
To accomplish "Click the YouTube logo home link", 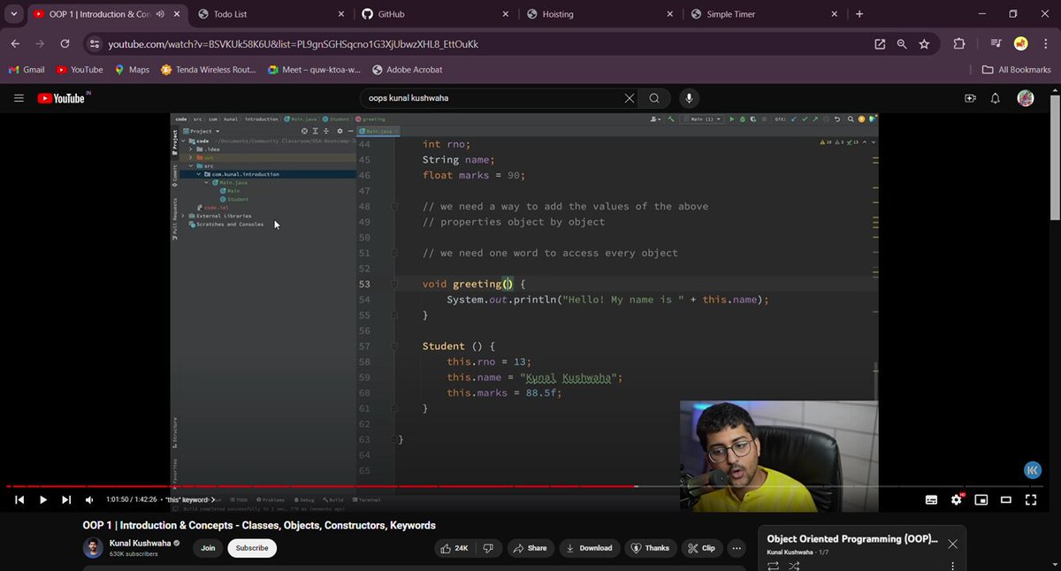I will [x=64, y=98].
